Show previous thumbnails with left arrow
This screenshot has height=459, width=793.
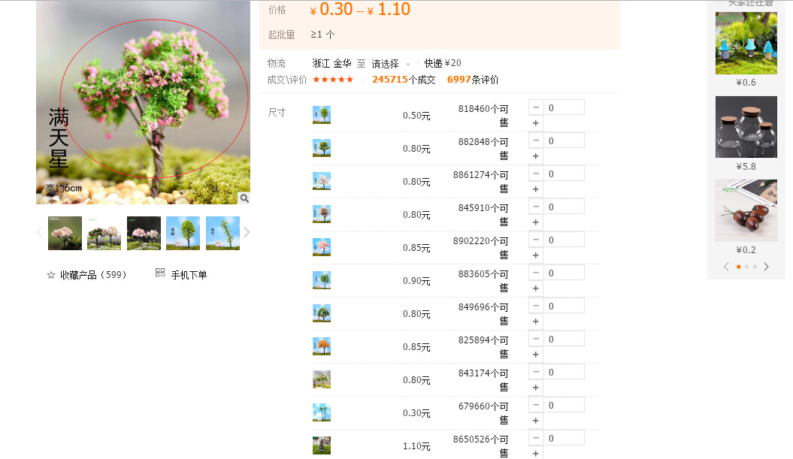39,233
